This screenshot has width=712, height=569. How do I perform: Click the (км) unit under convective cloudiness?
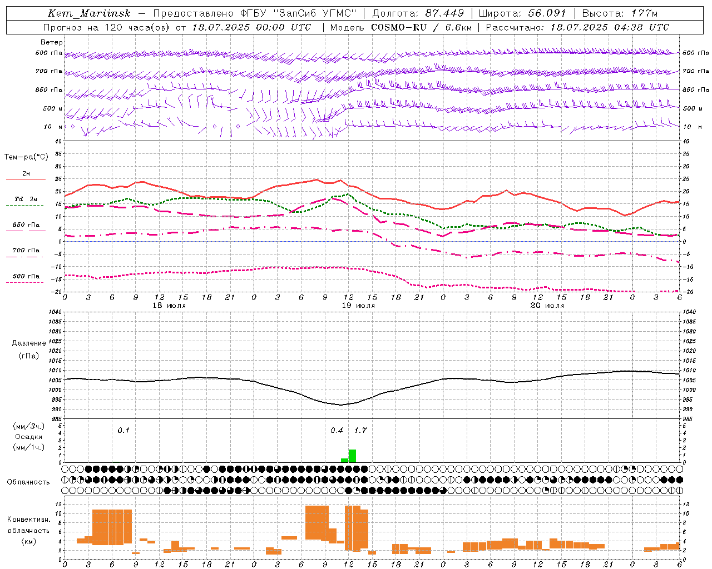pyautogui.click(x=29, y=541)
